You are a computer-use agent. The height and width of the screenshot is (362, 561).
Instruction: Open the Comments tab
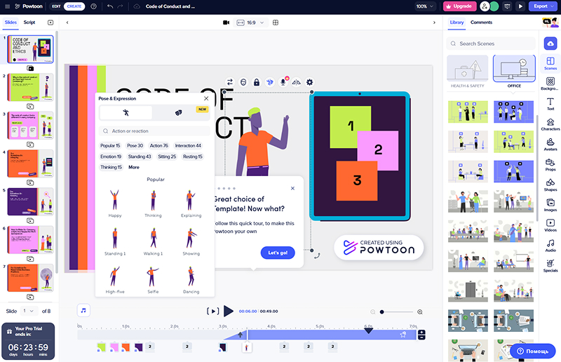481,22
